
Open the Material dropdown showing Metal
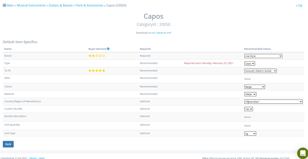250,94
